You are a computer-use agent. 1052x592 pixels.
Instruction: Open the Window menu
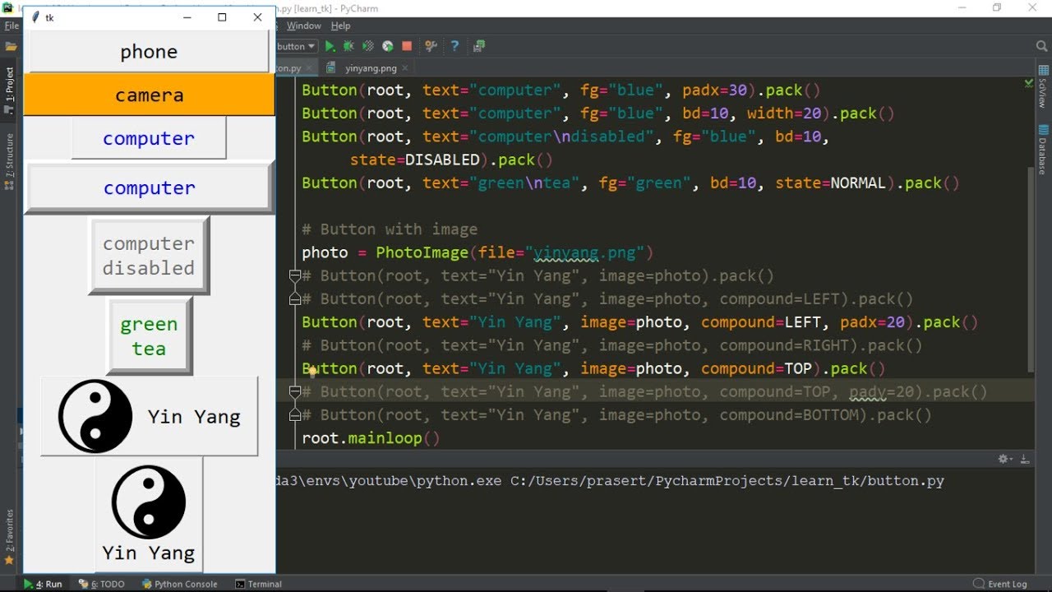point(303,26)
